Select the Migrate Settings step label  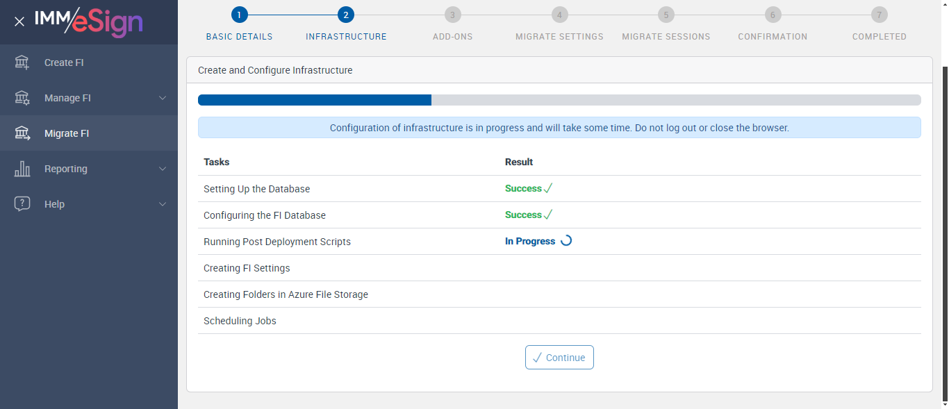pos(559,37)
